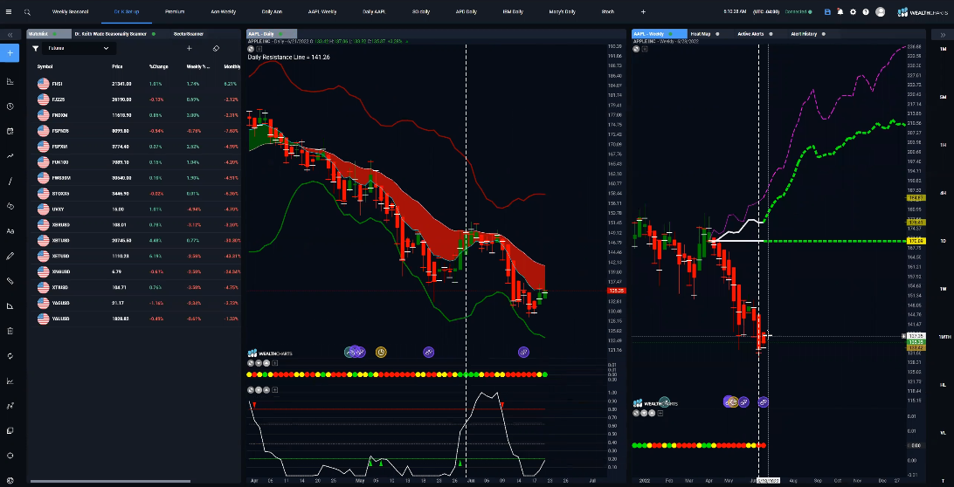Open the Futures watchlist dropdown
This screenshot has height=487, width=954.
[x=79, y=48]
